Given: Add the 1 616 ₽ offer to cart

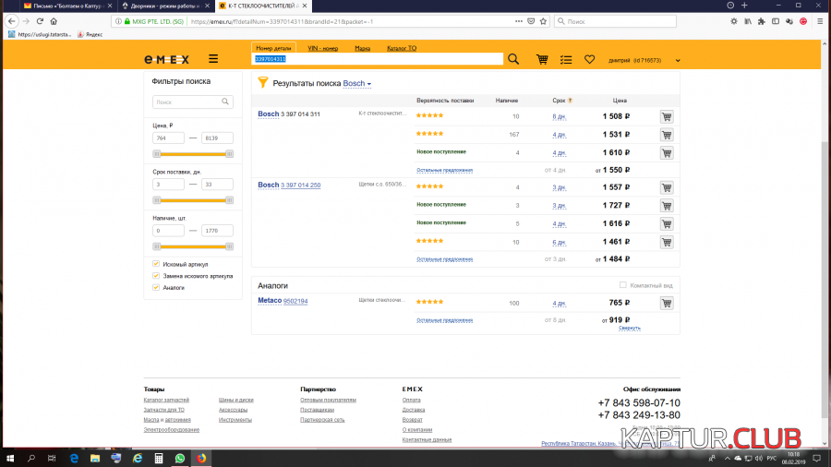Looking at the screenshot, I should (667, 223).
